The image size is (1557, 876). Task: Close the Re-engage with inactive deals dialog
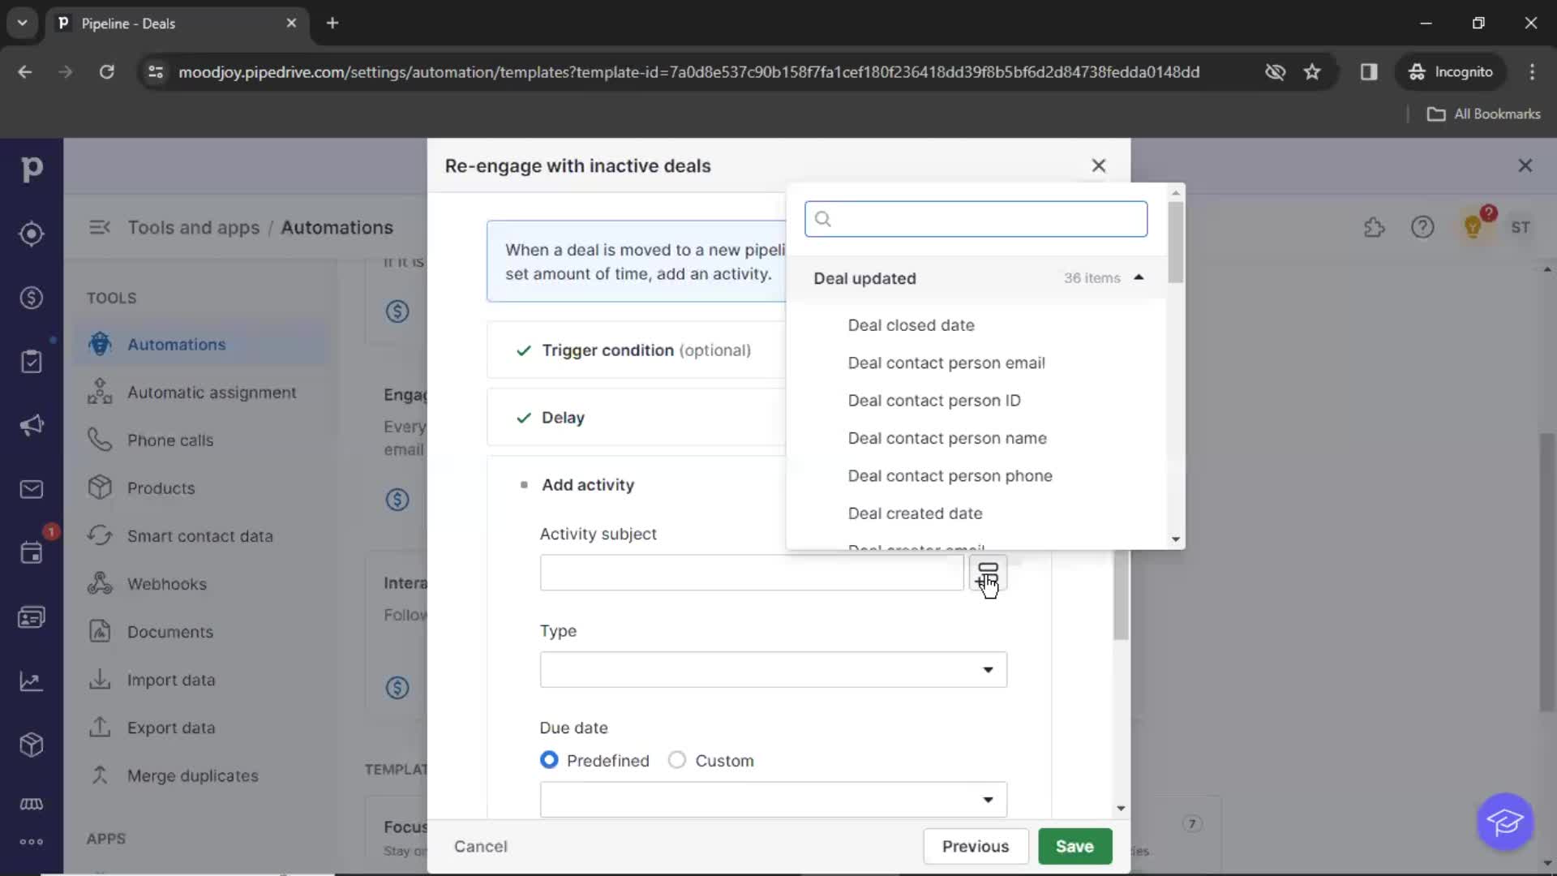[1098, 165]
